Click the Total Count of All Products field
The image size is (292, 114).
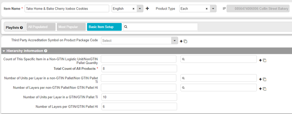(x=139, y=68)
